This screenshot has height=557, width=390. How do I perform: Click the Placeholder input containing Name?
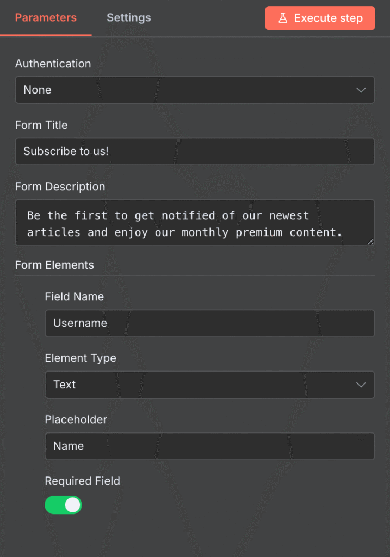pos(209,446)
